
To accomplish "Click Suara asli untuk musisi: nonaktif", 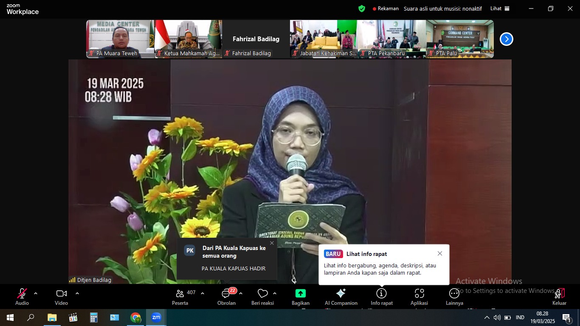I will click(x=443, y=8).
